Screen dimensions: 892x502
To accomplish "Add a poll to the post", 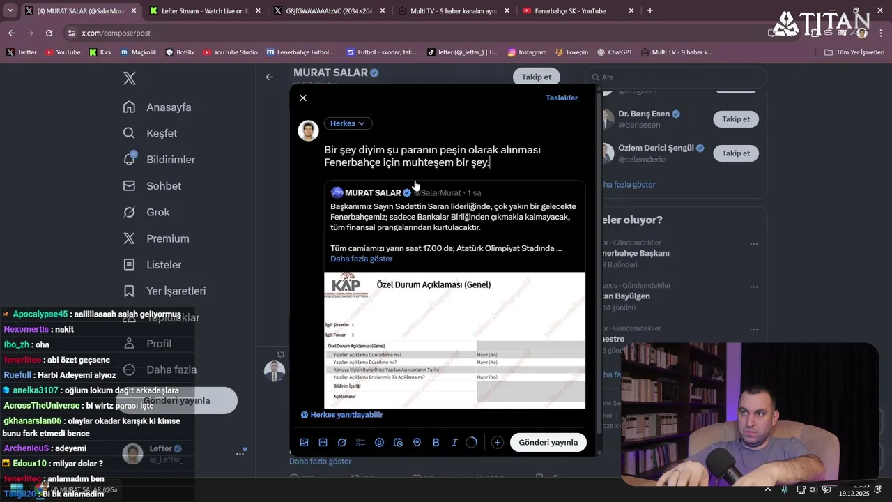I will 361,443.
